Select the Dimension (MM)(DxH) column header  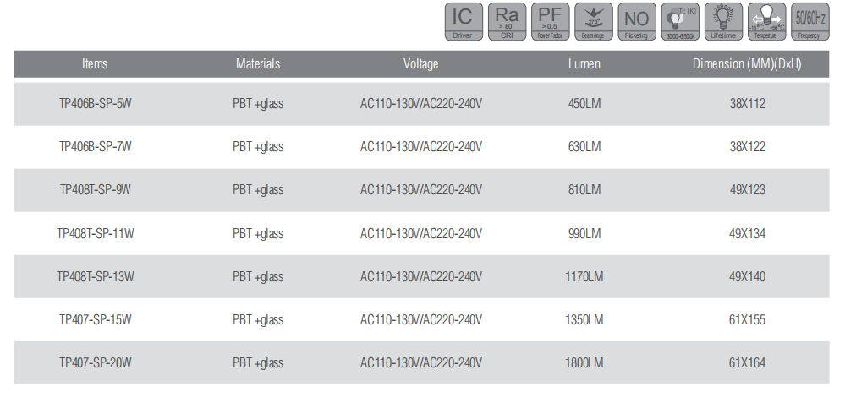(x=747, y=64)
